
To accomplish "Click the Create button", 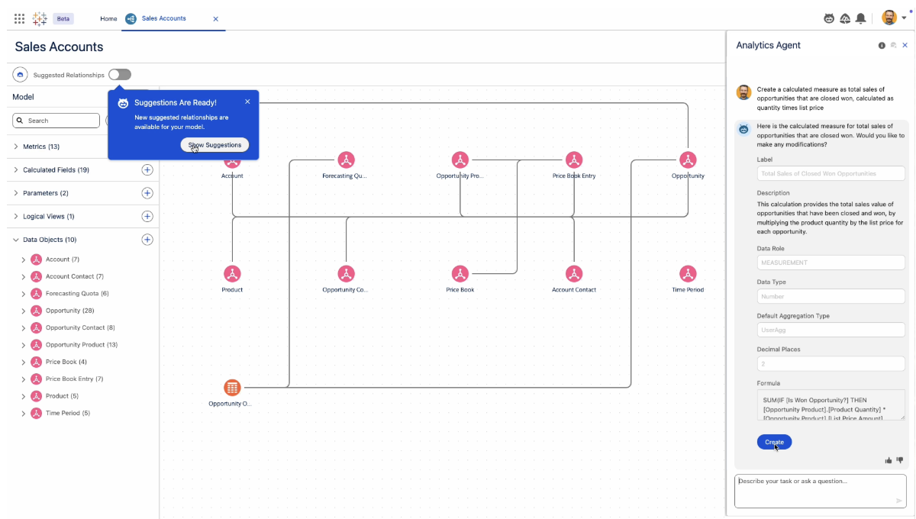I will (x=774, y=442).
